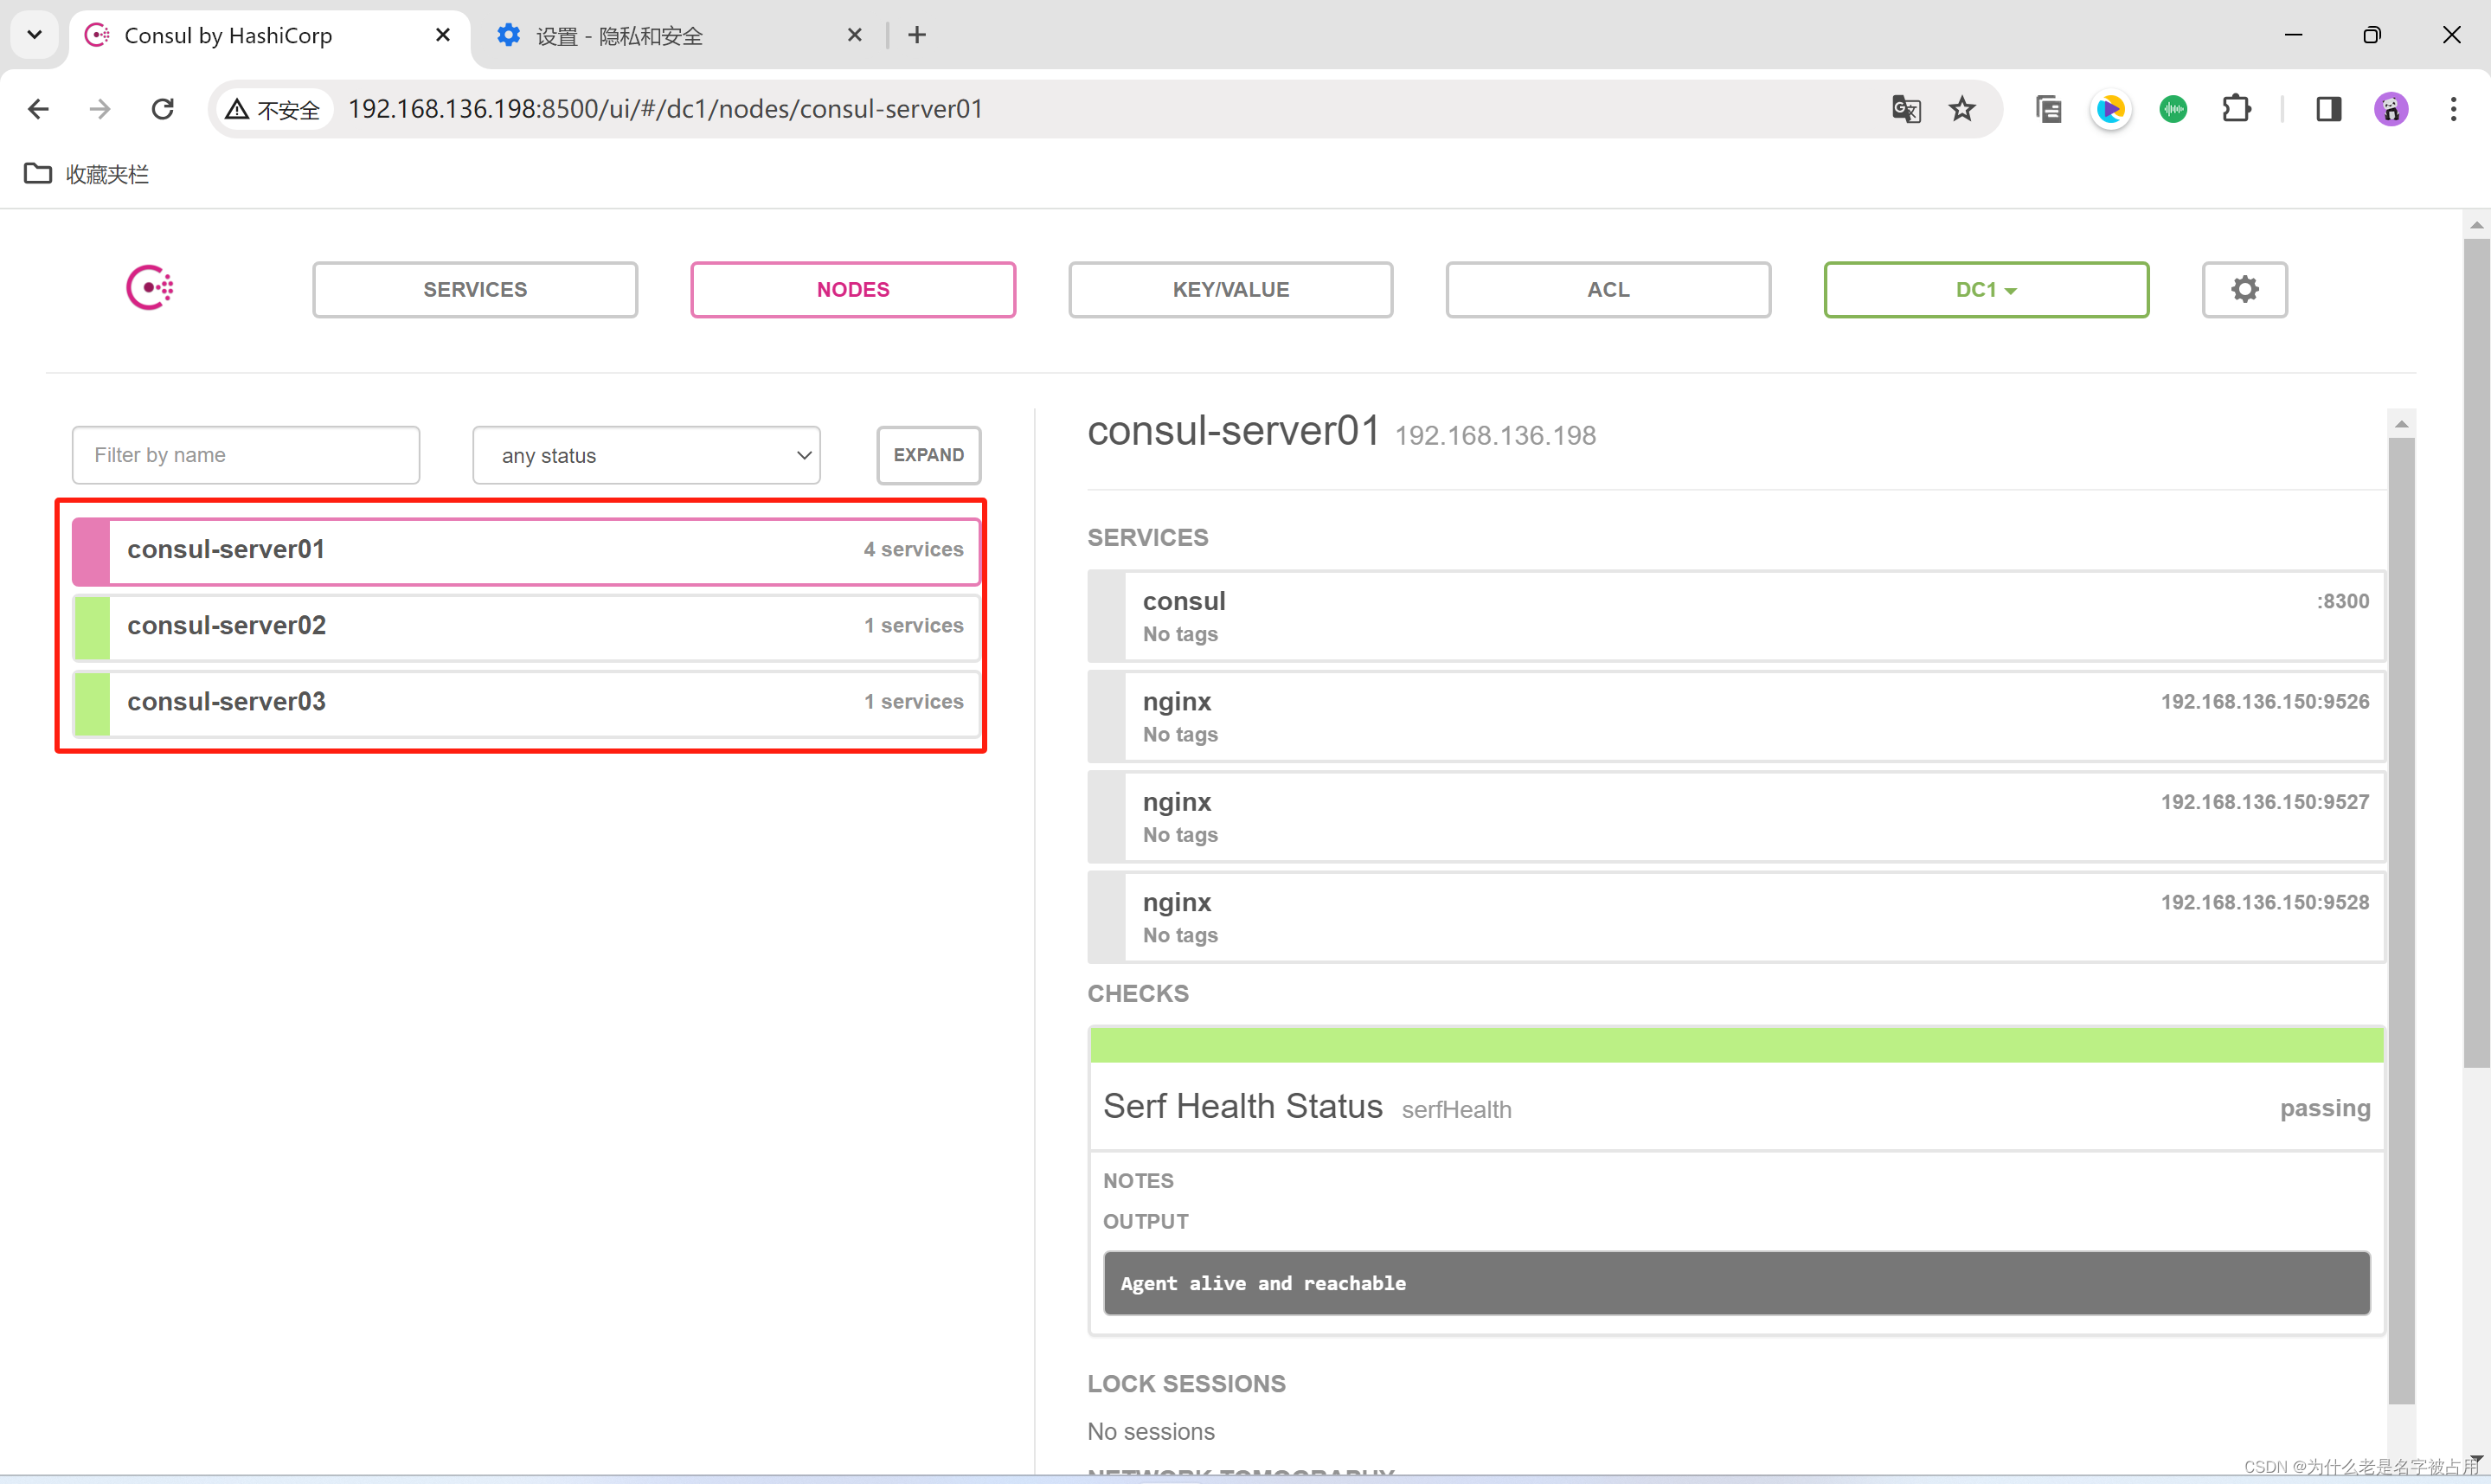Open the bookmarks folder 收藏夹栏
The image size is (2491, 1484).
pyautogui.click(x=86, y=174)
